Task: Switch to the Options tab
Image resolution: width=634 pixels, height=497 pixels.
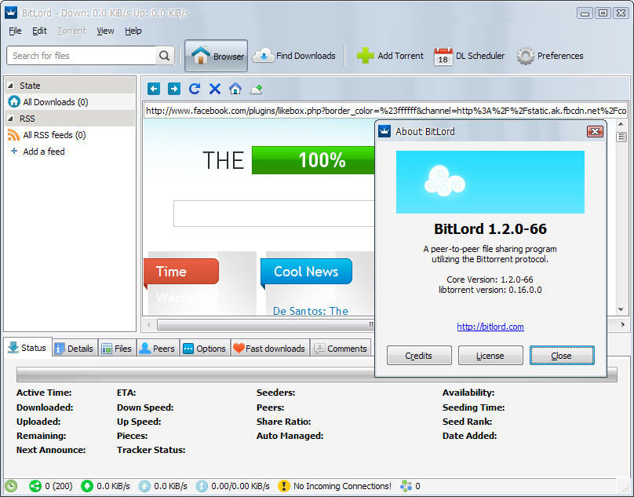Action: (205, 349)
